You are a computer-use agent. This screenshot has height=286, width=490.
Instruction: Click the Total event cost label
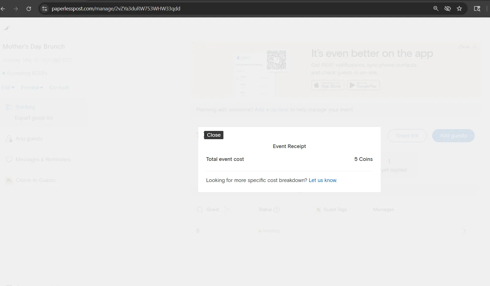click(x=225, y=159)
